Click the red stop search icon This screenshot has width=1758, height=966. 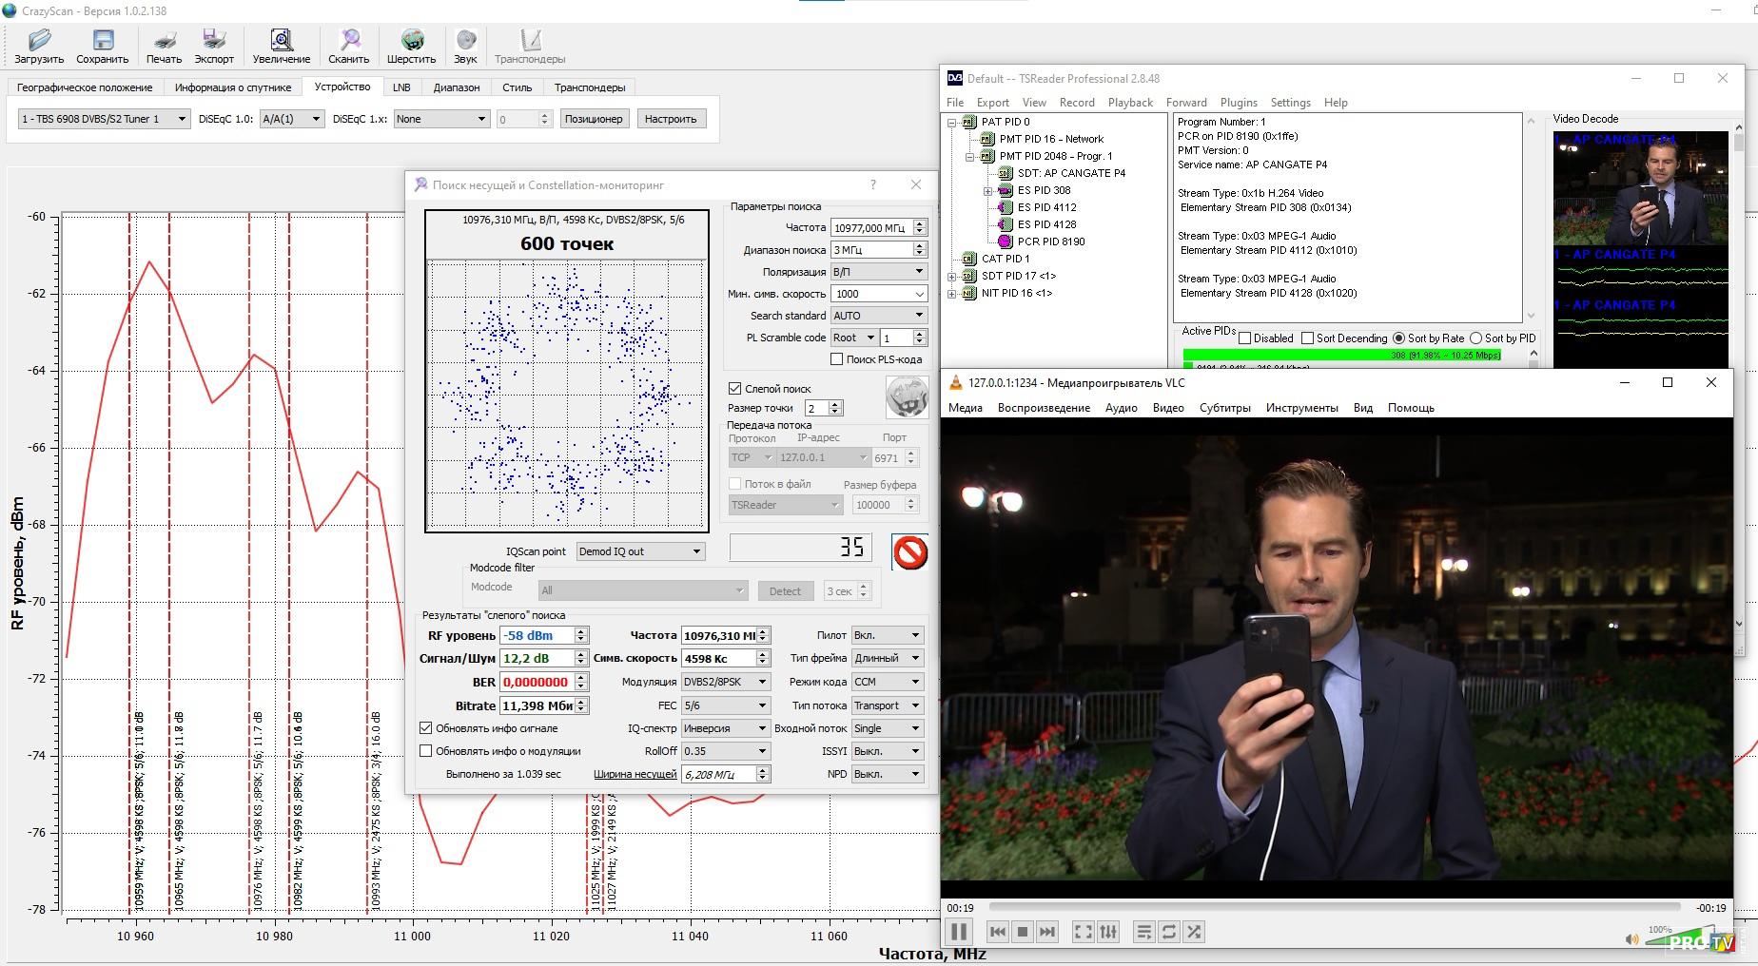click(909, 552)
